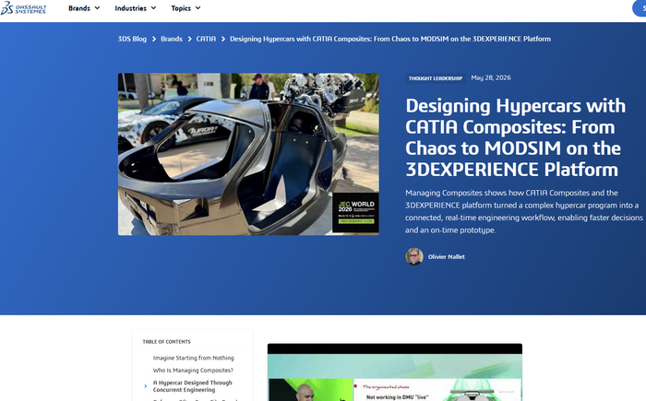
Task: Open Olivier Nallet's author avatar
Action: 414,256
